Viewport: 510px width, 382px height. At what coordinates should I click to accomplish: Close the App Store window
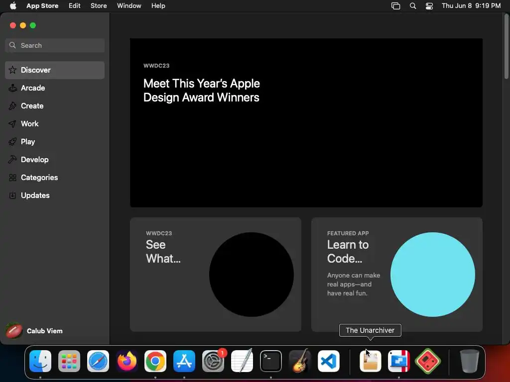[13, 25]
